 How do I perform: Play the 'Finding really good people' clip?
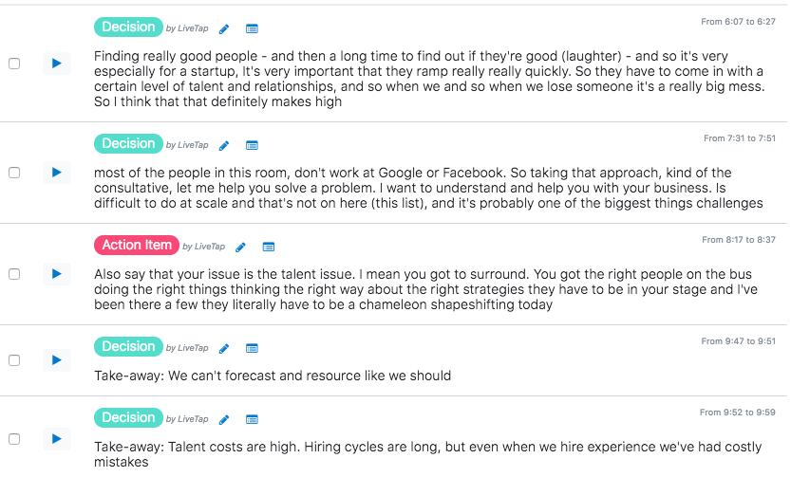[x=56, y=64]
